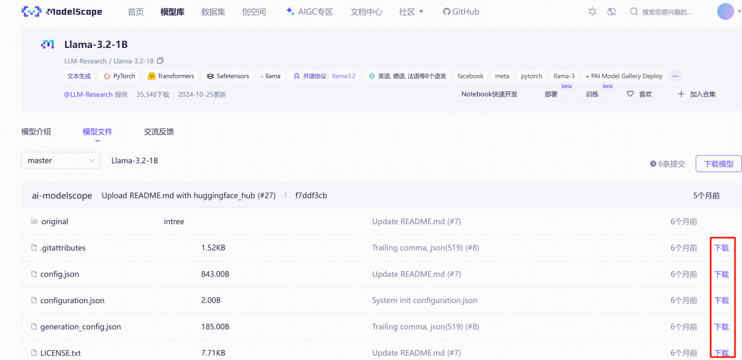Download the generation_config.json file

pos(721,327)
